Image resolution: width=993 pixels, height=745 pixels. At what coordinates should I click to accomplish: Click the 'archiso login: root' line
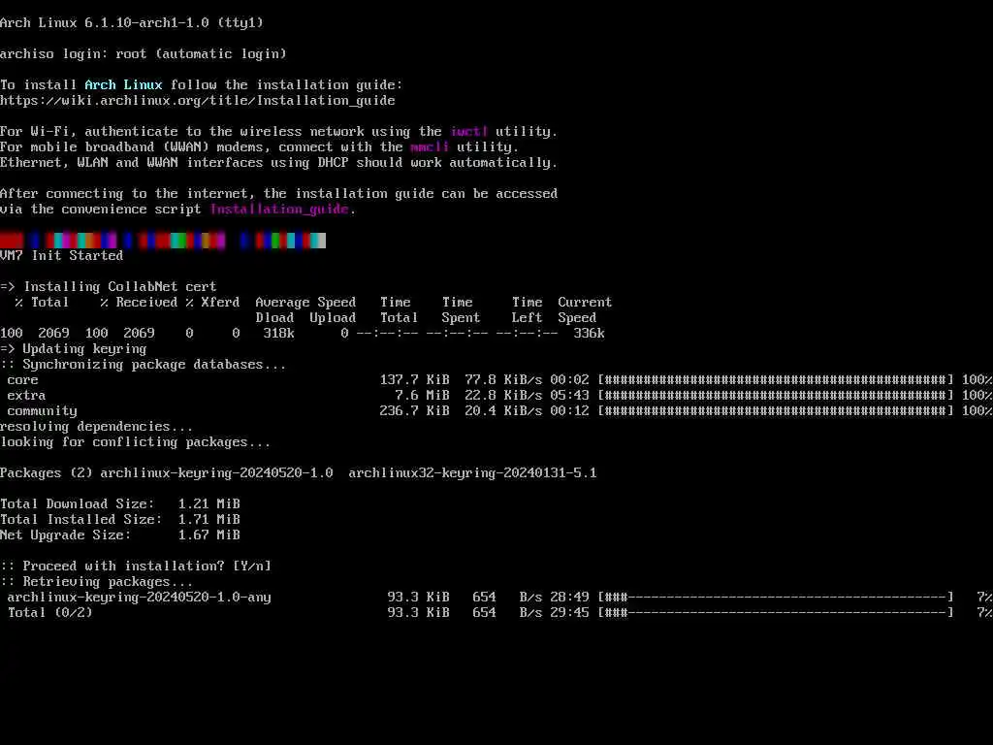tap(144, 54)
